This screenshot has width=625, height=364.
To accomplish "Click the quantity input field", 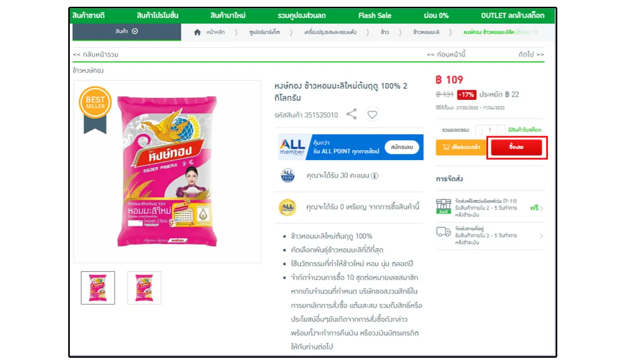I will click(490, 129).
